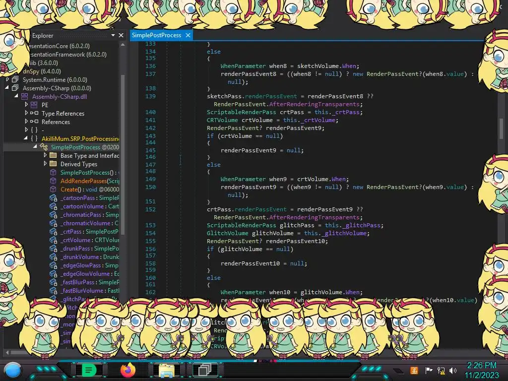Go to CRTVolume type on line 141

pos(222,120)
